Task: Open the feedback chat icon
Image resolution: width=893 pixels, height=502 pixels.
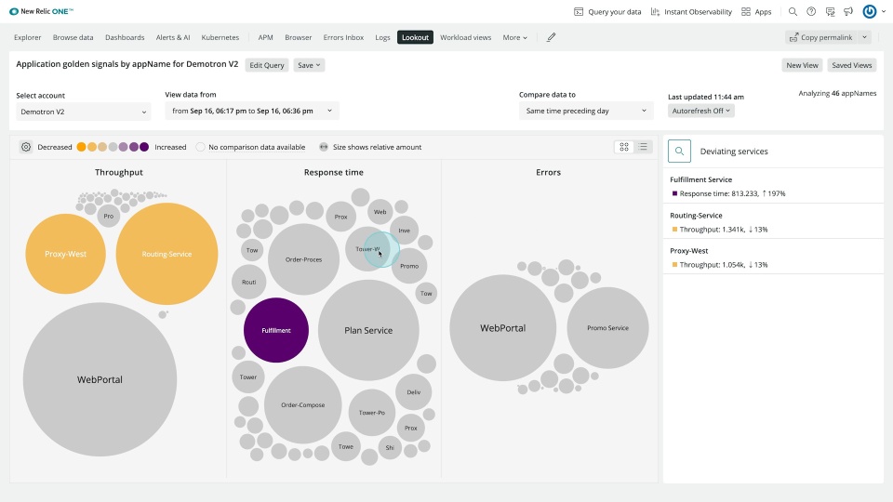Action: (830, 11)
